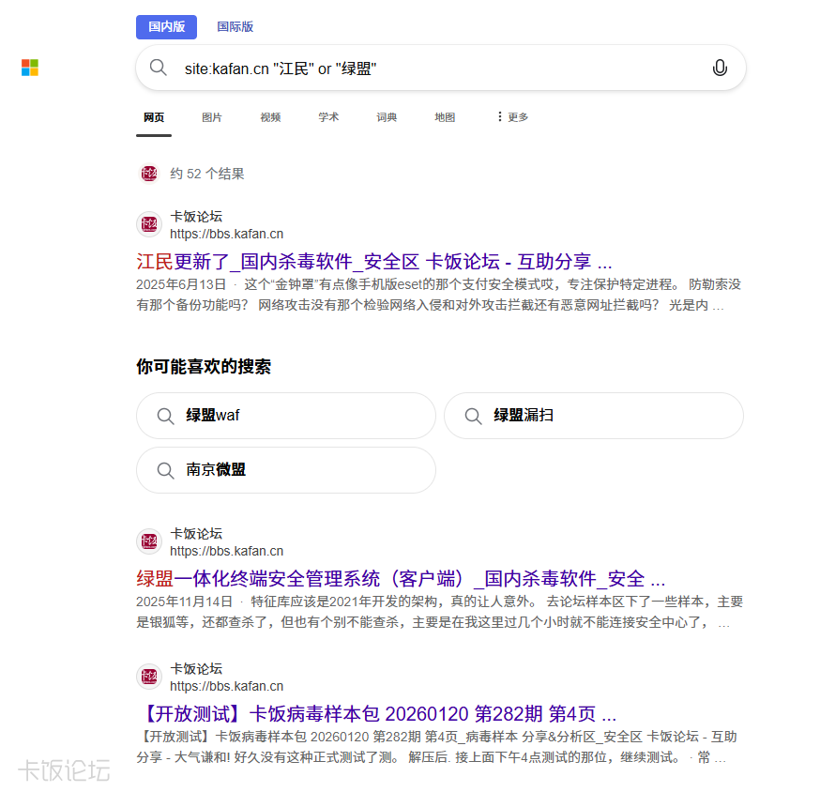Search the suggestion 绿盟waf
This screenshot has height=792, width=820.
tap(286, 416)
